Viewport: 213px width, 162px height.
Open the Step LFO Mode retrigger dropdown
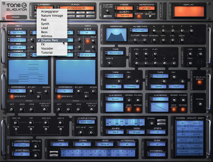coord(135,132)
